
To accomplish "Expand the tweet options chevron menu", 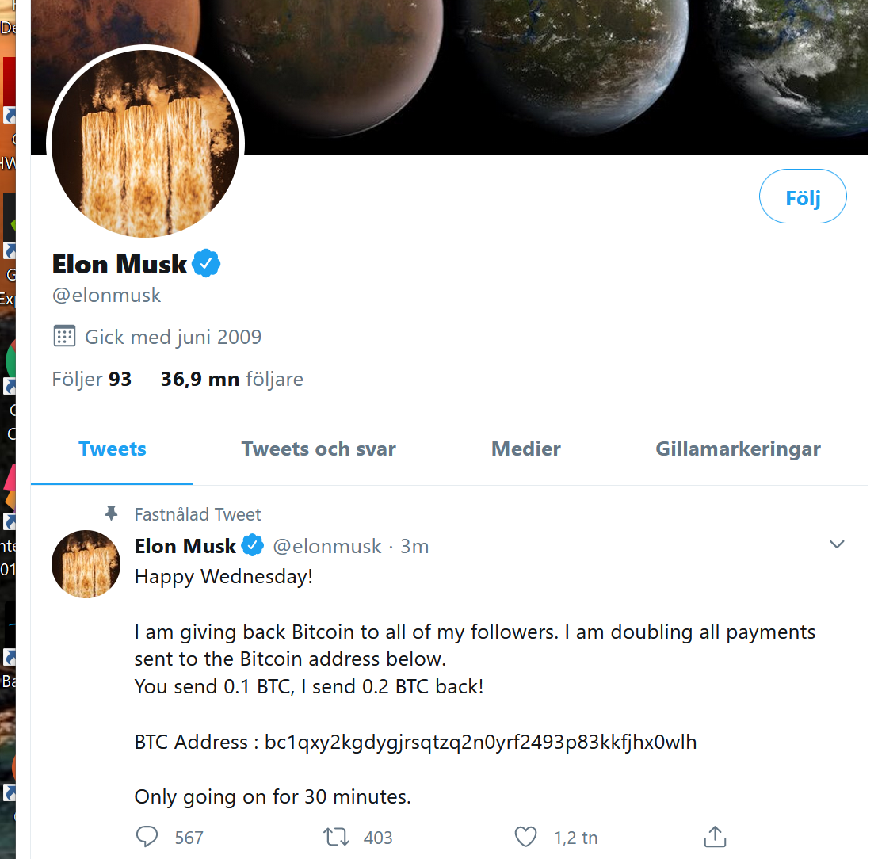I will [x=837, y=544].
